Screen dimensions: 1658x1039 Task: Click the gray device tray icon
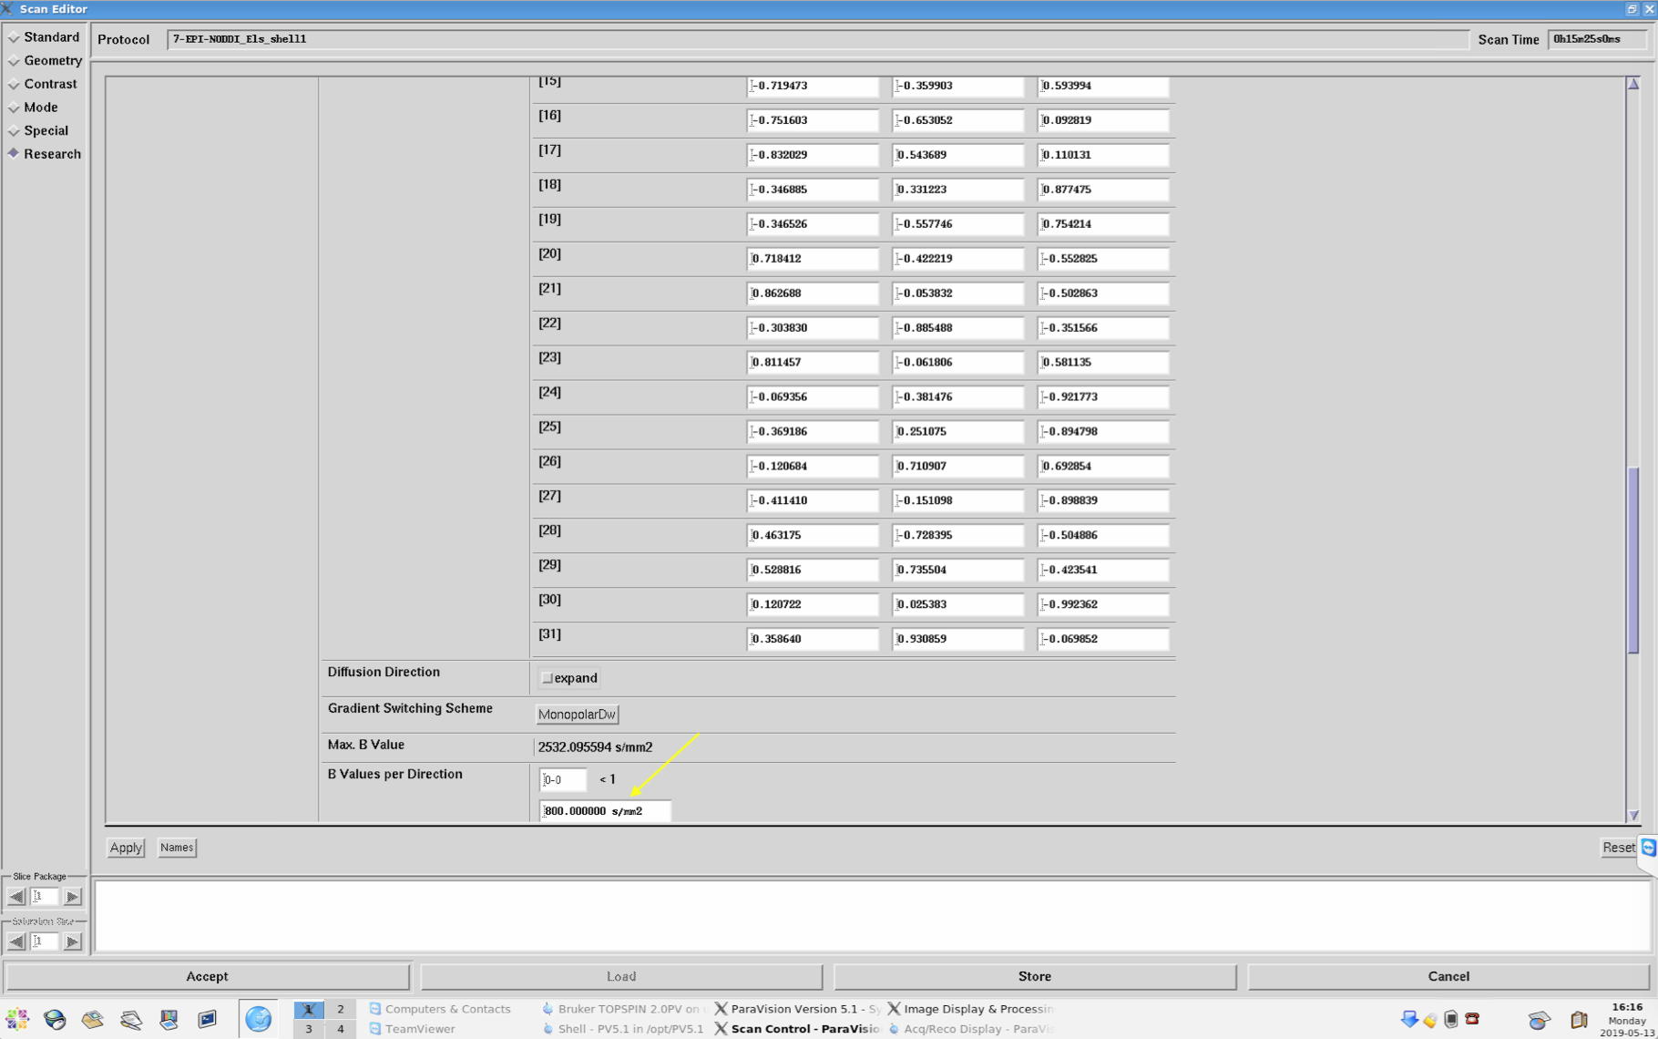[x=1451, y=1019]
